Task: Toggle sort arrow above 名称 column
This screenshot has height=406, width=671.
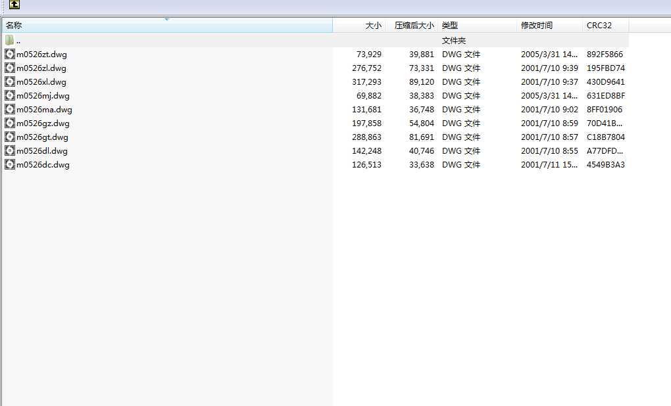Action: coord(167,19)
